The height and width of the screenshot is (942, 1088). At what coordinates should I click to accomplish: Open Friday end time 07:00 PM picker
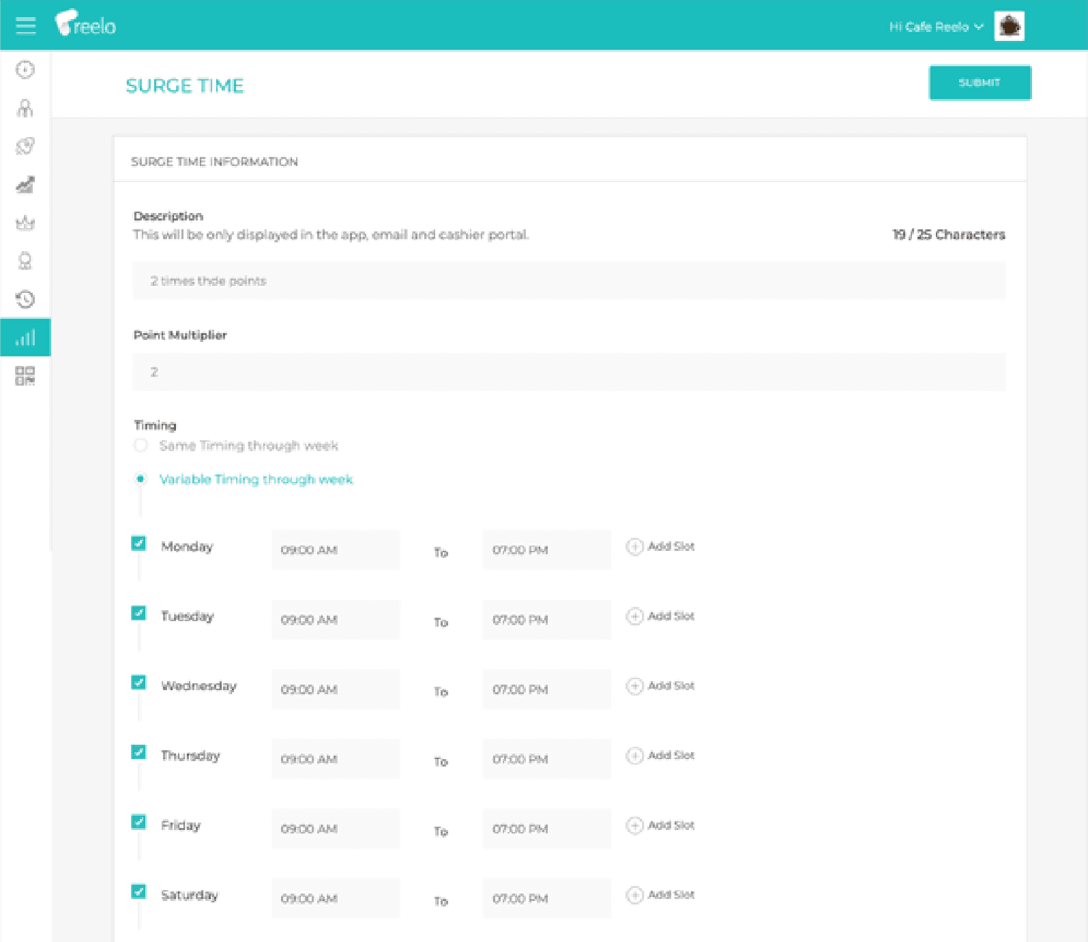[546, 829]
